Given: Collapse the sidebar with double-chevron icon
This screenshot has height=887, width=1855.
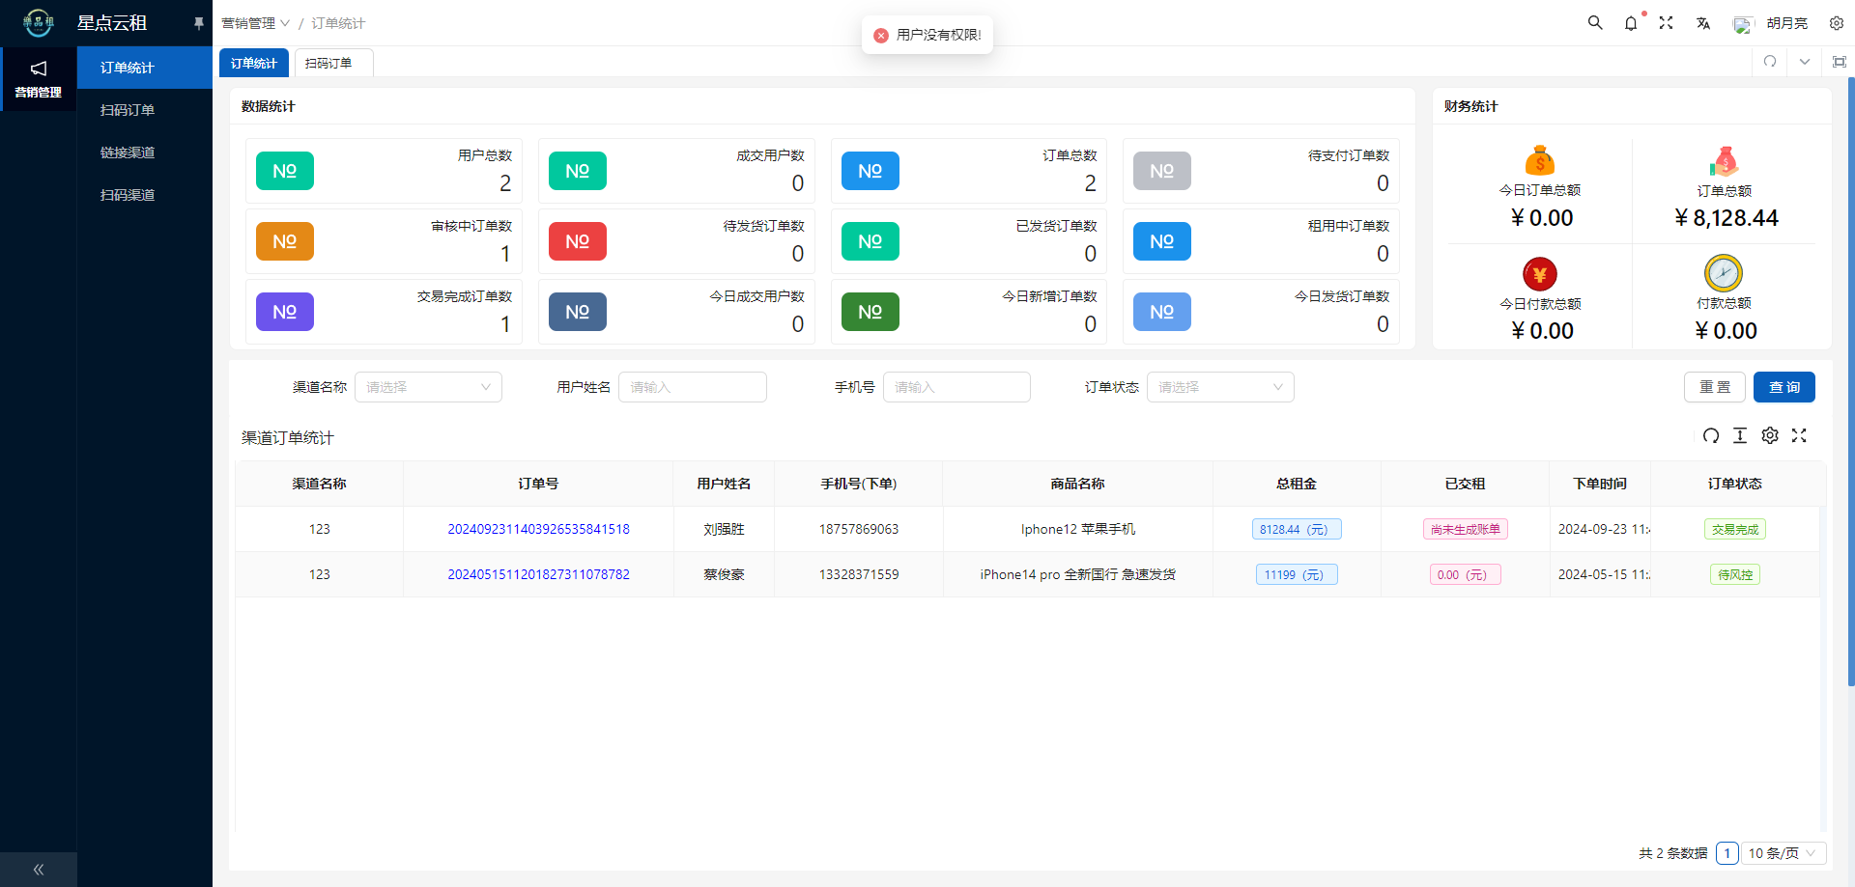Looking at the screenshot, I should [39, 870].
